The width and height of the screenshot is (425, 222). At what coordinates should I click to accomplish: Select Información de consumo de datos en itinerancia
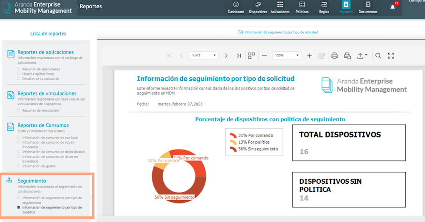[x=50, y=159]
